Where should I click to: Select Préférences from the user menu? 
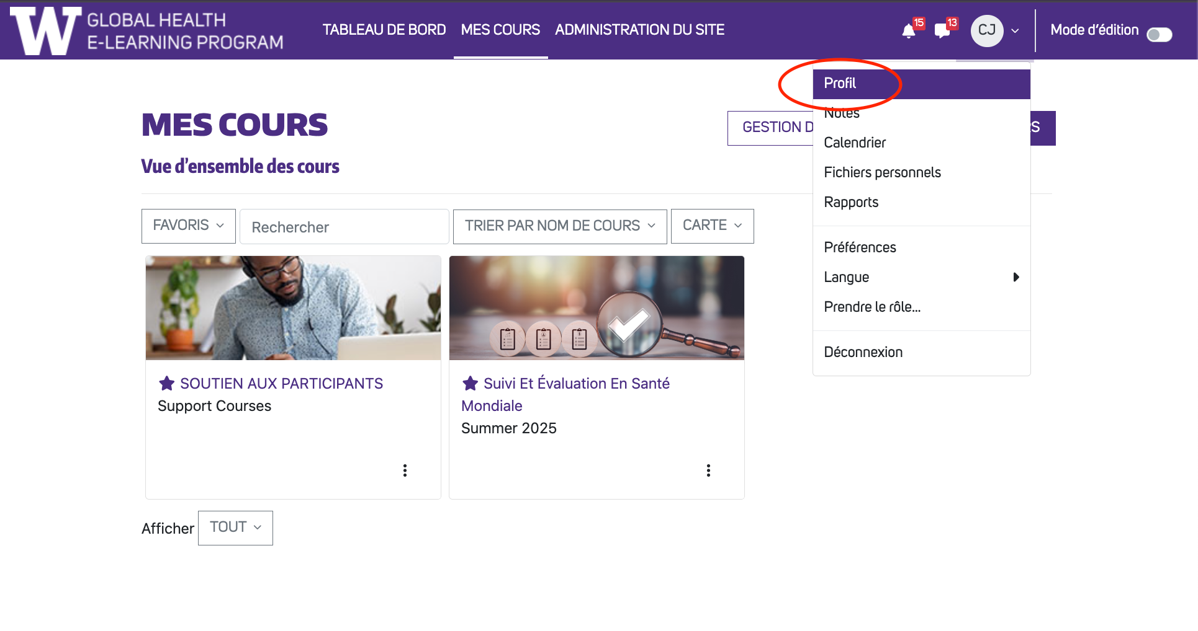coord(860,247)
